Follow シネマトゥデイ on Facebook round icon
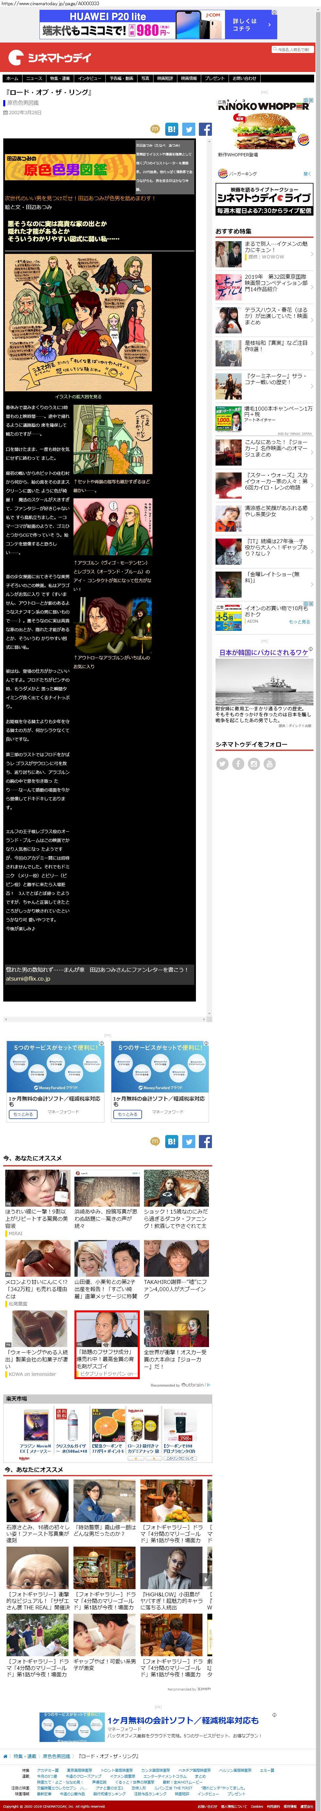This screenshot has height=1811, width=321. pos(238,763)
